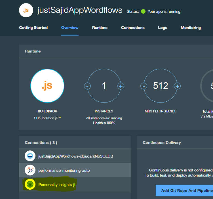The height and width of the screenshot is (199, 213).
Task: Switch to the Runtime tab
Action: pyautogui.click(x=100, y=28)
